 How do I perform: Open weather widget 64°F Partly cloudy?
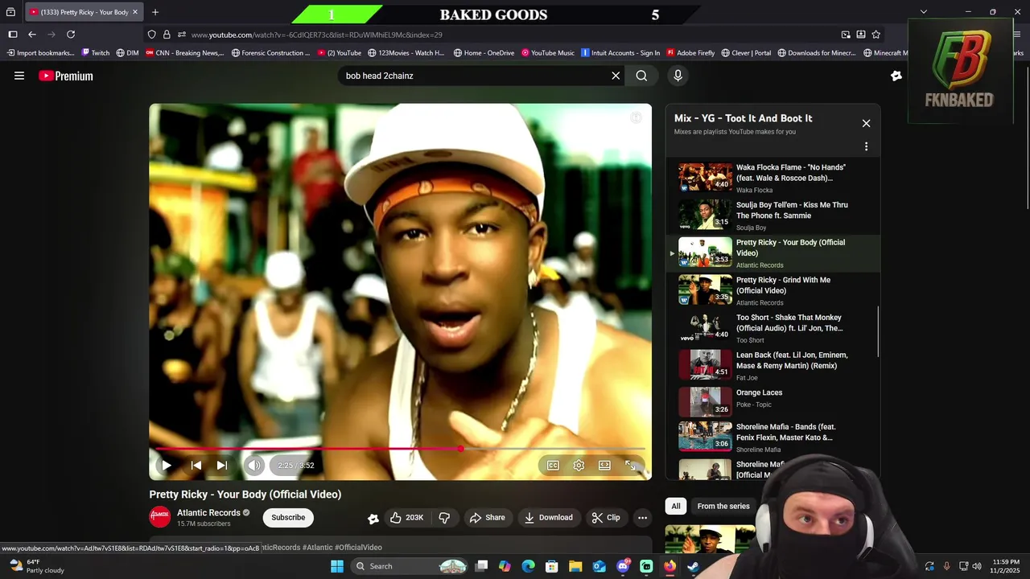click(36, 566)
